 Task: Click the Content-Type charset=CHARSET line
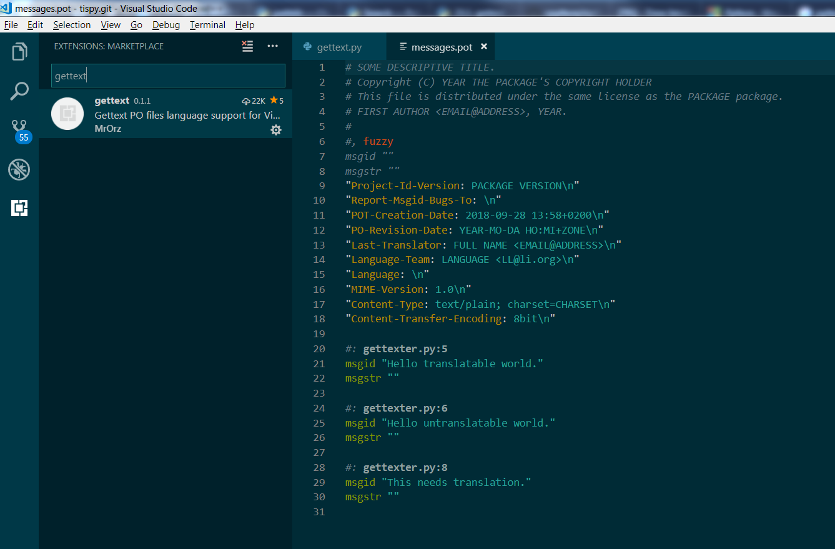tap(480, 305)
